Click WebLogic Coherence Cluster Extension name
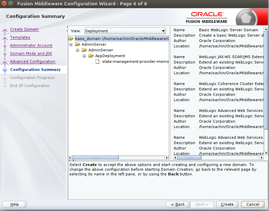The width and height of the screenshot is (269, 211). (x=231, y=84)
